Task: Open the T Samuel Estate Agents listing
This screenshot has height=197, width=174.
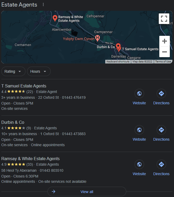Action: click(x=24, y=86)
